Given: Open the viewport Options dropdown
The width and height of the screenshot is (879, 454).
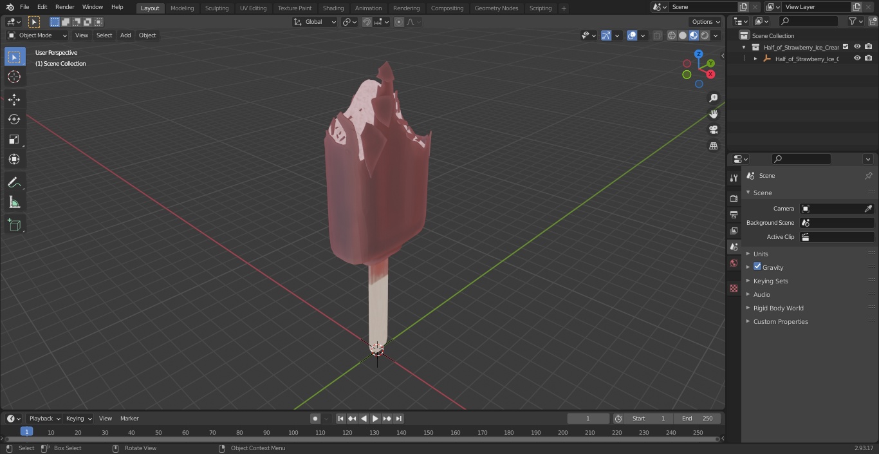Looking at the screenshot, I should (706, 22).
